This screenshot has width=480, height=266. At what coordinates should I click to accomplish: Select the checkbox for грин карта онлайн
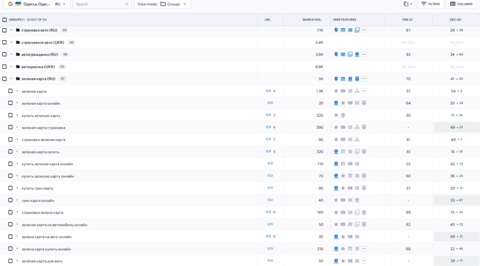[10, 200]
